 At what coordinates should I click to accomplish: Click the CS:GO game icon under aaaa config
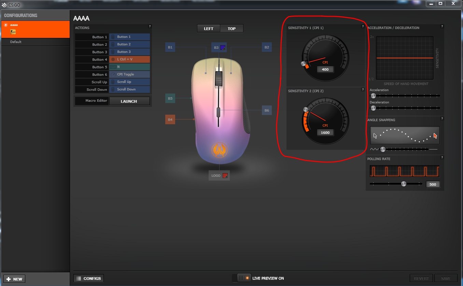point(13,32)
